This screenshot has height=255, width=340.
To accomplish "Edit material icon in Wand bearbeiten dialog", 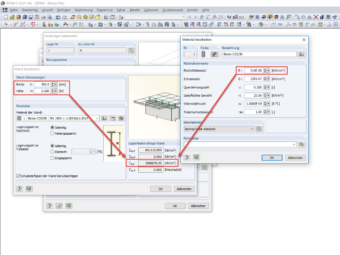I will click(x=121, y=118).
